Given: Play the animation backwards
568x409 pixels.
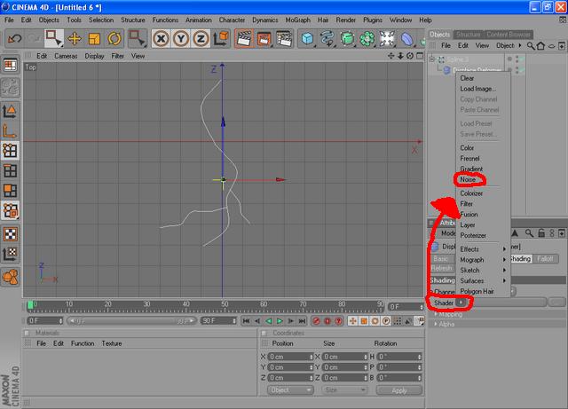Looking at the screenshot, I should (268, 321).
